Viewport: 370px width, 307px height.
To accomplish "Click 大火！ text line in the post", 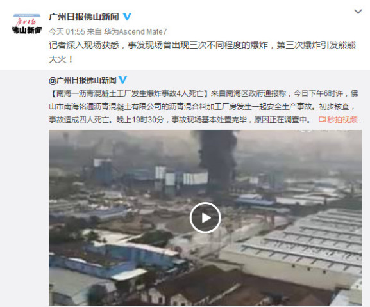I will [62, 59].
